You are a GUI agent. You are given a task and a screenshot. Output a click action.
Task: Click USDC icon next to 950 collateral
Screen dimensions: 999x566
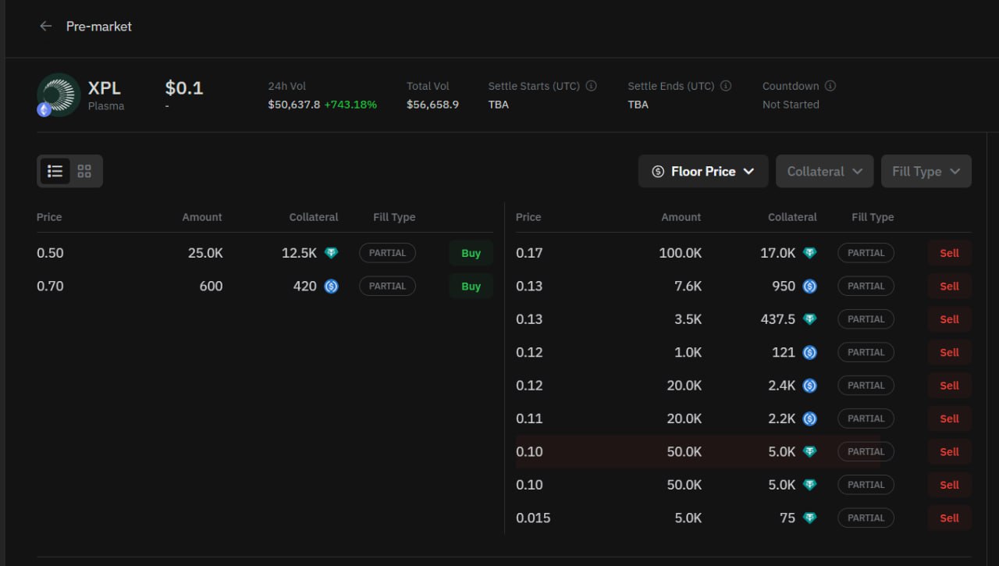[810, 287]
